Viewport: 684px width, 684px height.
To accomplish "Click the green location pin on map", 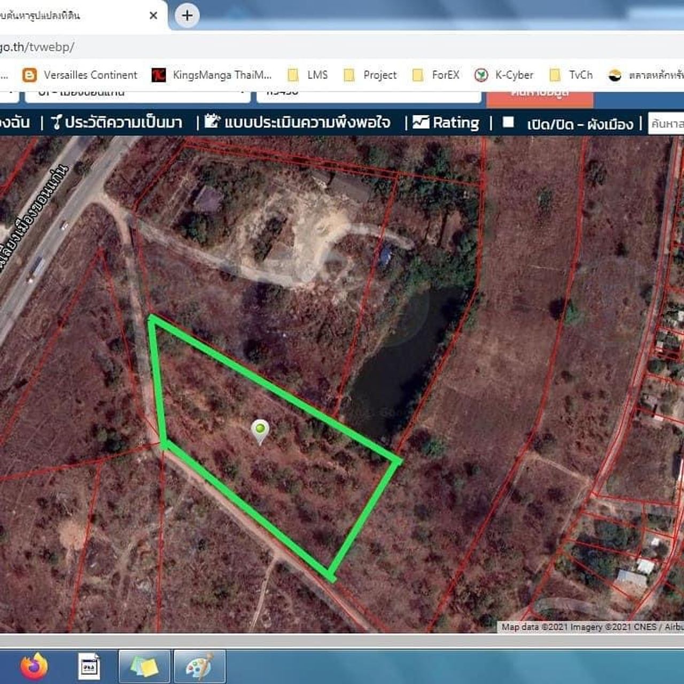I will pyautogui.click(x=260, y=430).
